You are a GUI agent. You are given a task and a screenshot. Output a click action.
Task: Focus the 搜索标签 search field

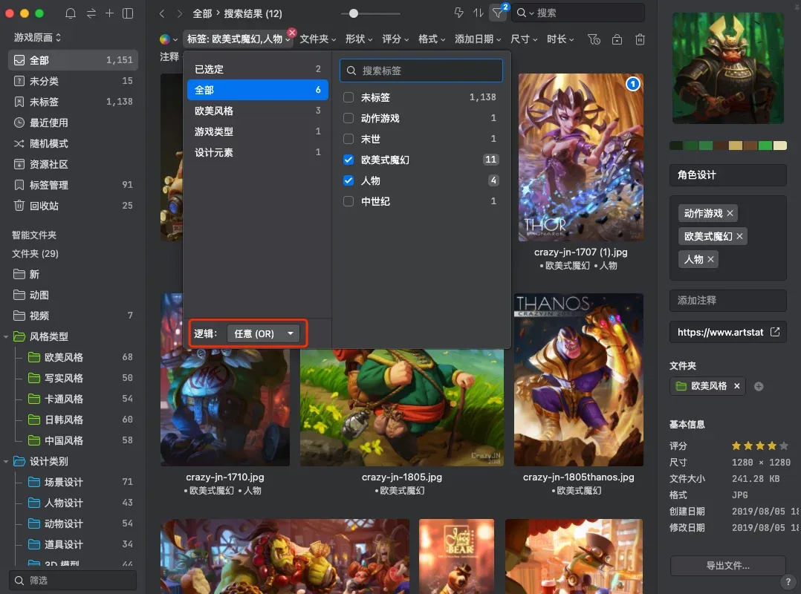[x=421, y=71]
